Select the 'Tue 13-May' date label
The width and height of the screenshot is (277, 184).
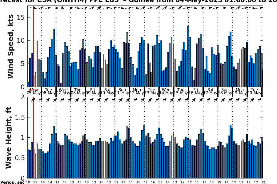[151, 91]
